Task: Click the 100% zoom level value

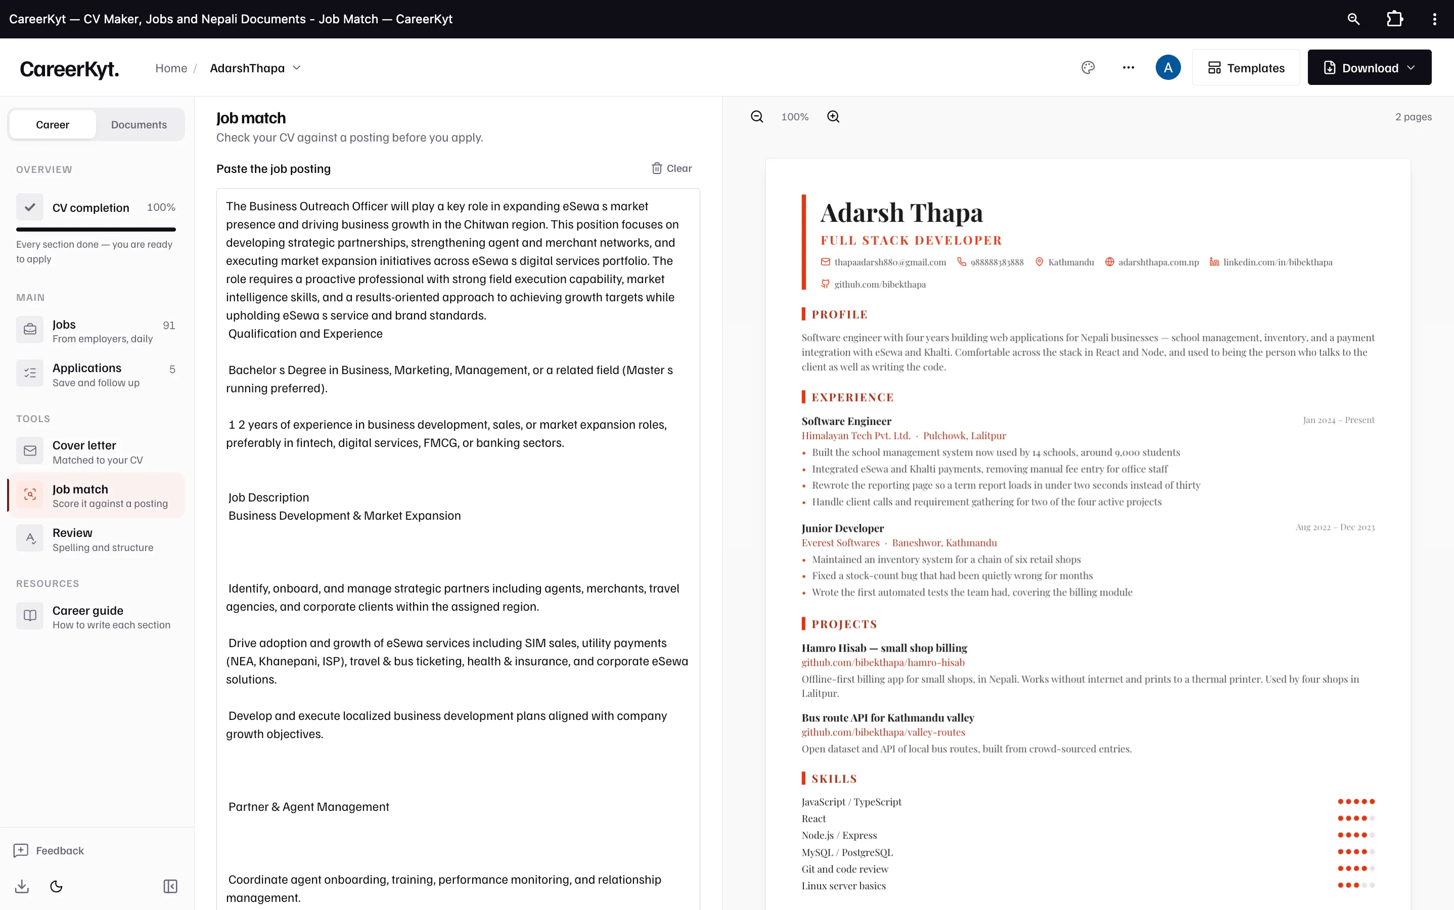Action: click(794, 117)
